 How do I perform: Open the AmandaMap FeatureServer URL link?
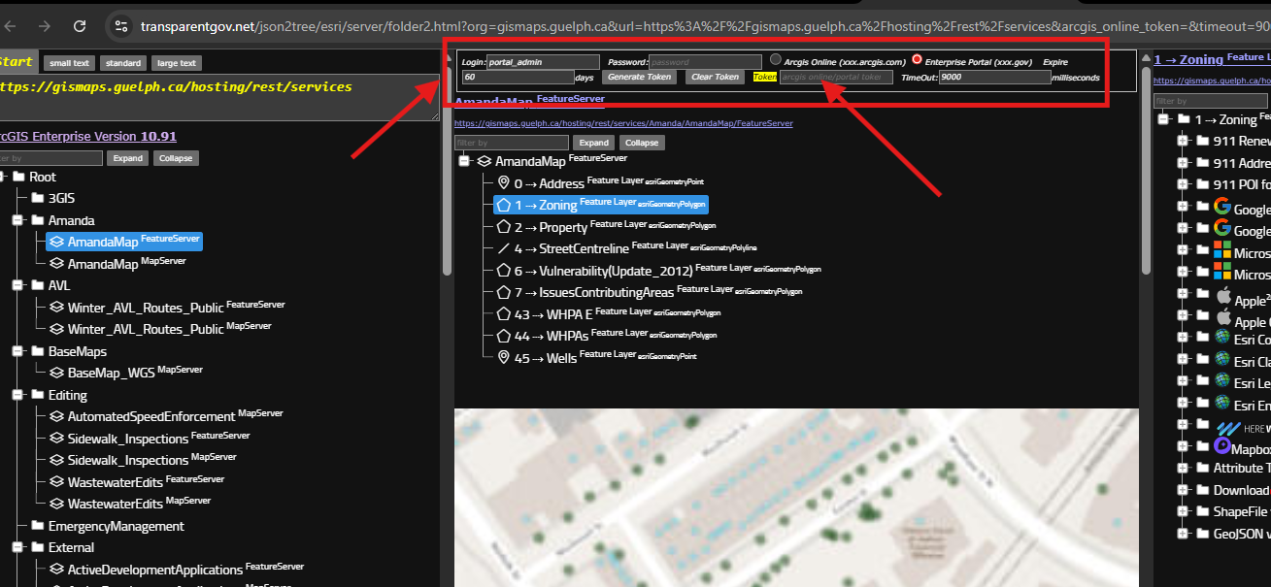(623, 124)
